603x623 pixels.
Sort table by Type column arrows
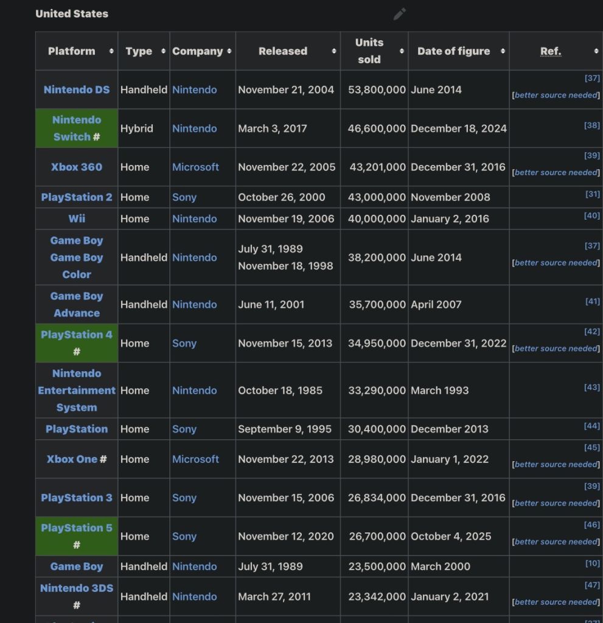(163, 51)
